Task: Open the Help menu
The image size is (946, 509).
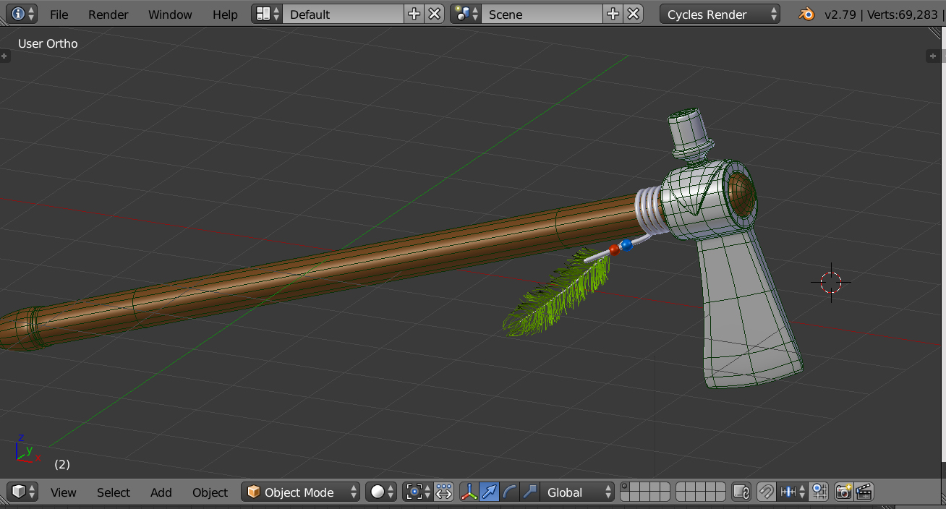Action: point(225,14)
